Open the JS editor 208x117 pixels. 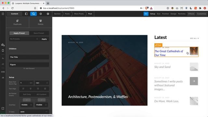[x=3, y=78]
